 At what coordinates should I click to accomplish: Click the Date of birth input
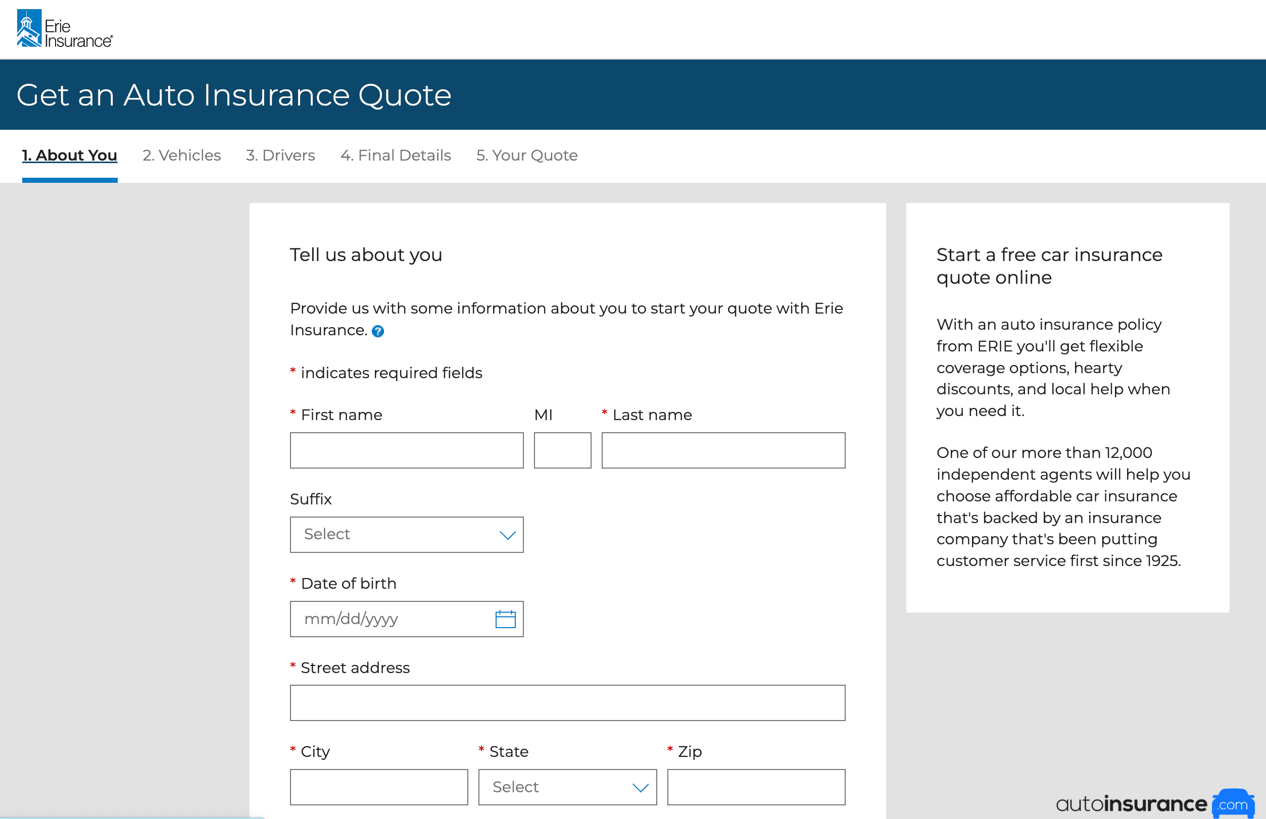[388, 619]
